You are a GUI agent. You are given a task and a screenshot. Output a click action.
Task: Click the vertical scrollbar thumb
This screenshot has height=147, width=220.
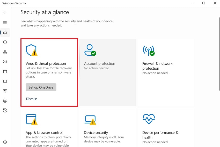219,54
